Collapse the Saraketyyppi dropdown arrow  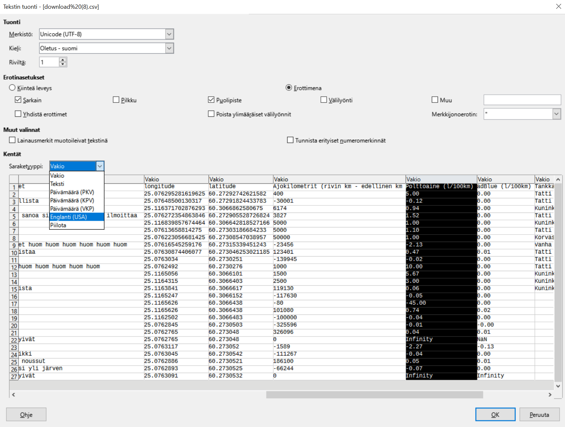coord(100,166)
